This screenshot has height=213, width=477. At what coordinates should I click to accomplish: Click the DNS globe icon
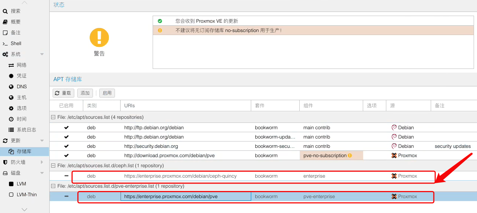point(11,87)
